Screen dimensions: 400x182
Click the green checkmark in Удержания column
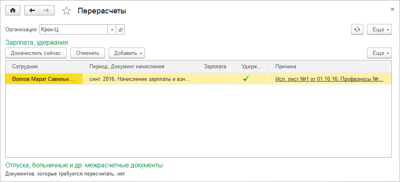point(246,79)
